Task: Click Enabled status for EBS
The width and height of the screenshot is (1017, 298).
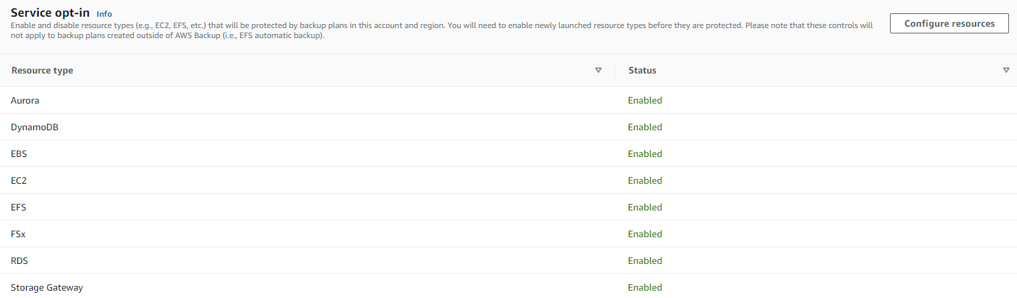Action: 645,154
